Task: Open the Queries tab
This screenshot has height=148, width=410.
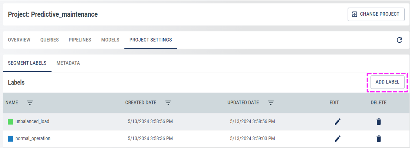Action: (x=49, y=40)
